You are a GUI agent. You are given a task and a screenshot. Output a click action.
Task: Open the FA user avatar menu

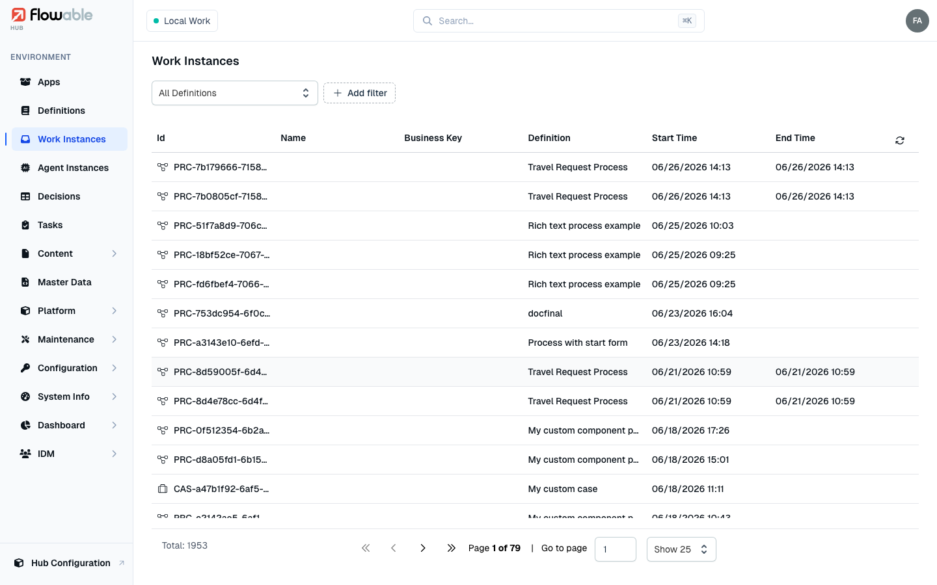pos(917,21)
